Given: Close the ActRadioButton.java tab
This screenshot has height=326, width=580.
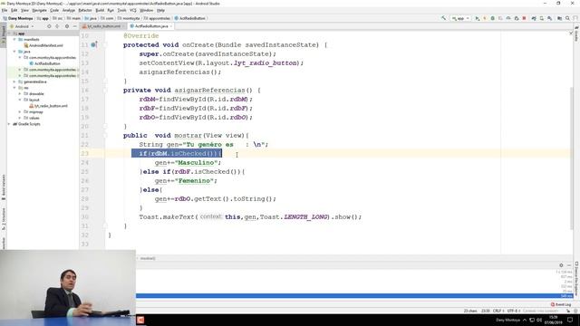Looking at the screenshot, I should point(171,26).
